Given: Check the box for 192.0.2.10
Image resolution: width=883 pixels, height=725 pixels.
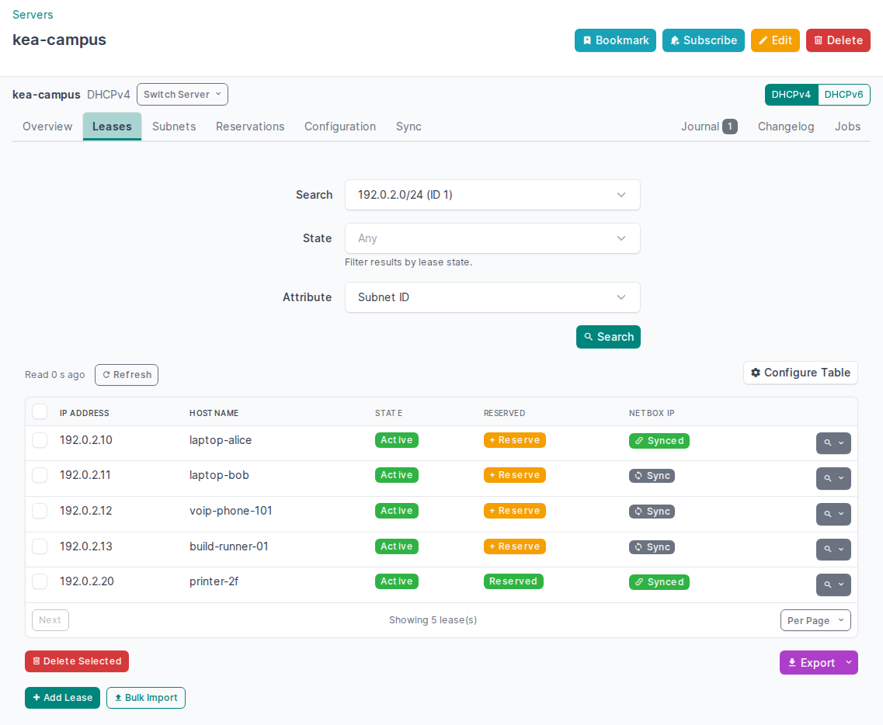Looking at the screenshot, I should pyautogui.click(x=40, y=440).
